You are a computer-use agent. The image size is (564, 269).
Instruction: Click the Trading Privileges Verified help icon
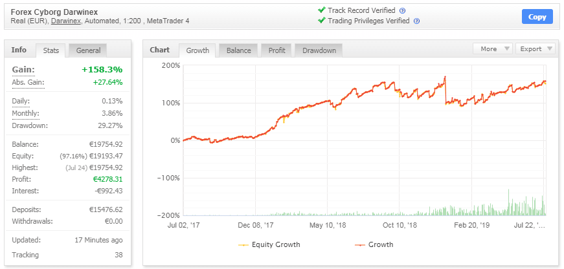coord(416,21)
